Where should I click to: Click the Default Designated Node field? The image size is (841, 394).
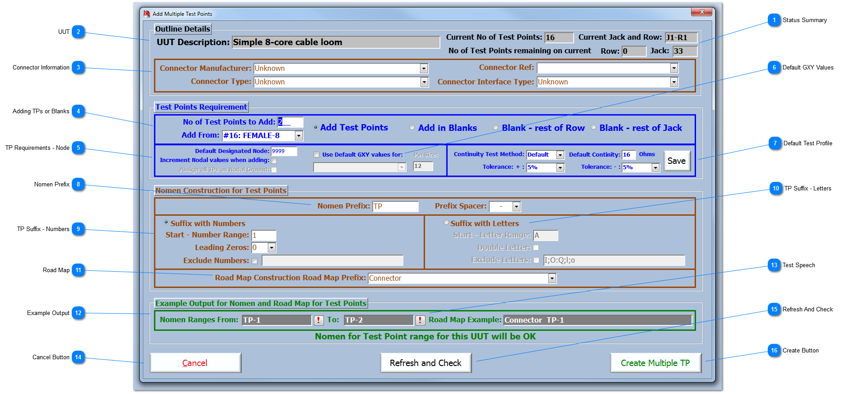[284, 151]
